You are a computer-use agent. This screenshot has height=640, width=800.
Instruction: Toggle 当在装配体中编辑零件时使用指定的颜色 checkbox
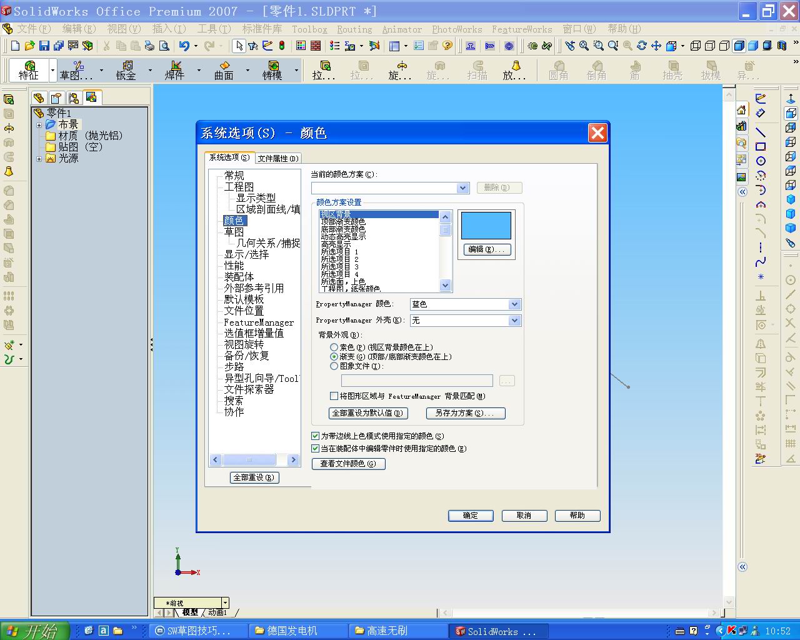click(316, 448)
